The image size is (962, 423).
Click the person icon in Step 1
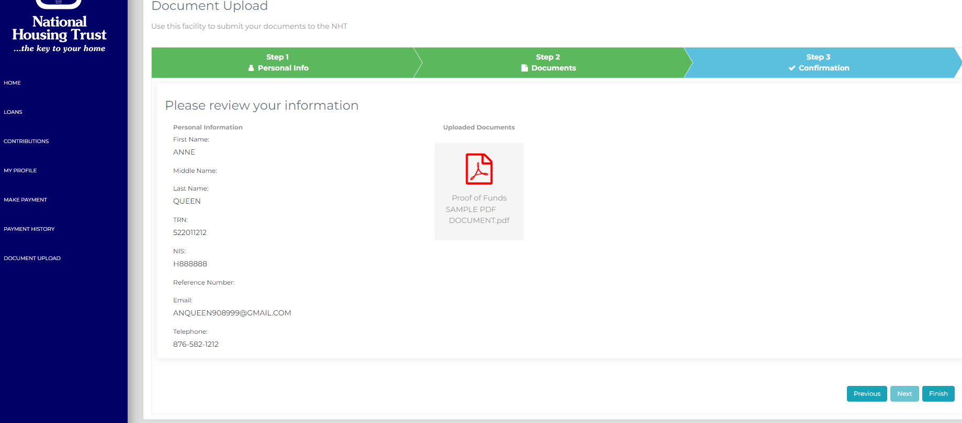pyautogui.click(x=251, y=68)
